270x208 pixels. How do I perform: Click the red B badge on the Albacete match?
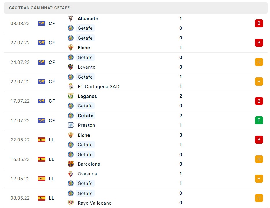point(259,23)
